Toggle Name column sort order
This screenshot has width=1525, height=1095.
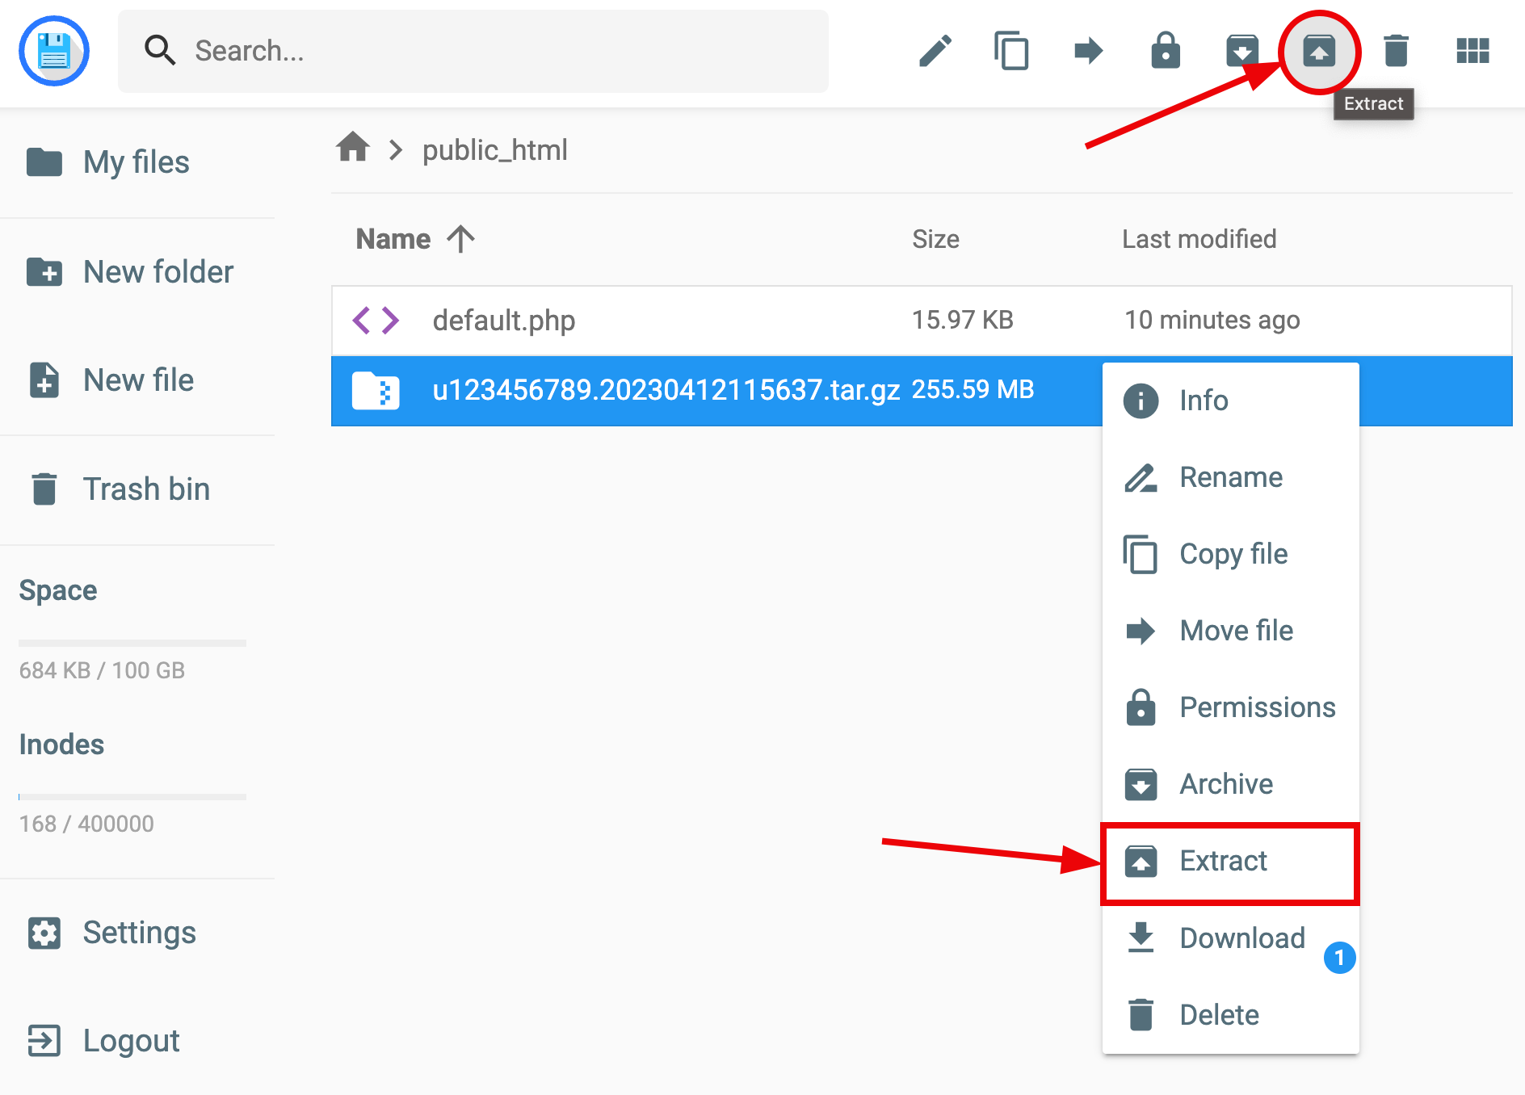coord(460,238)
